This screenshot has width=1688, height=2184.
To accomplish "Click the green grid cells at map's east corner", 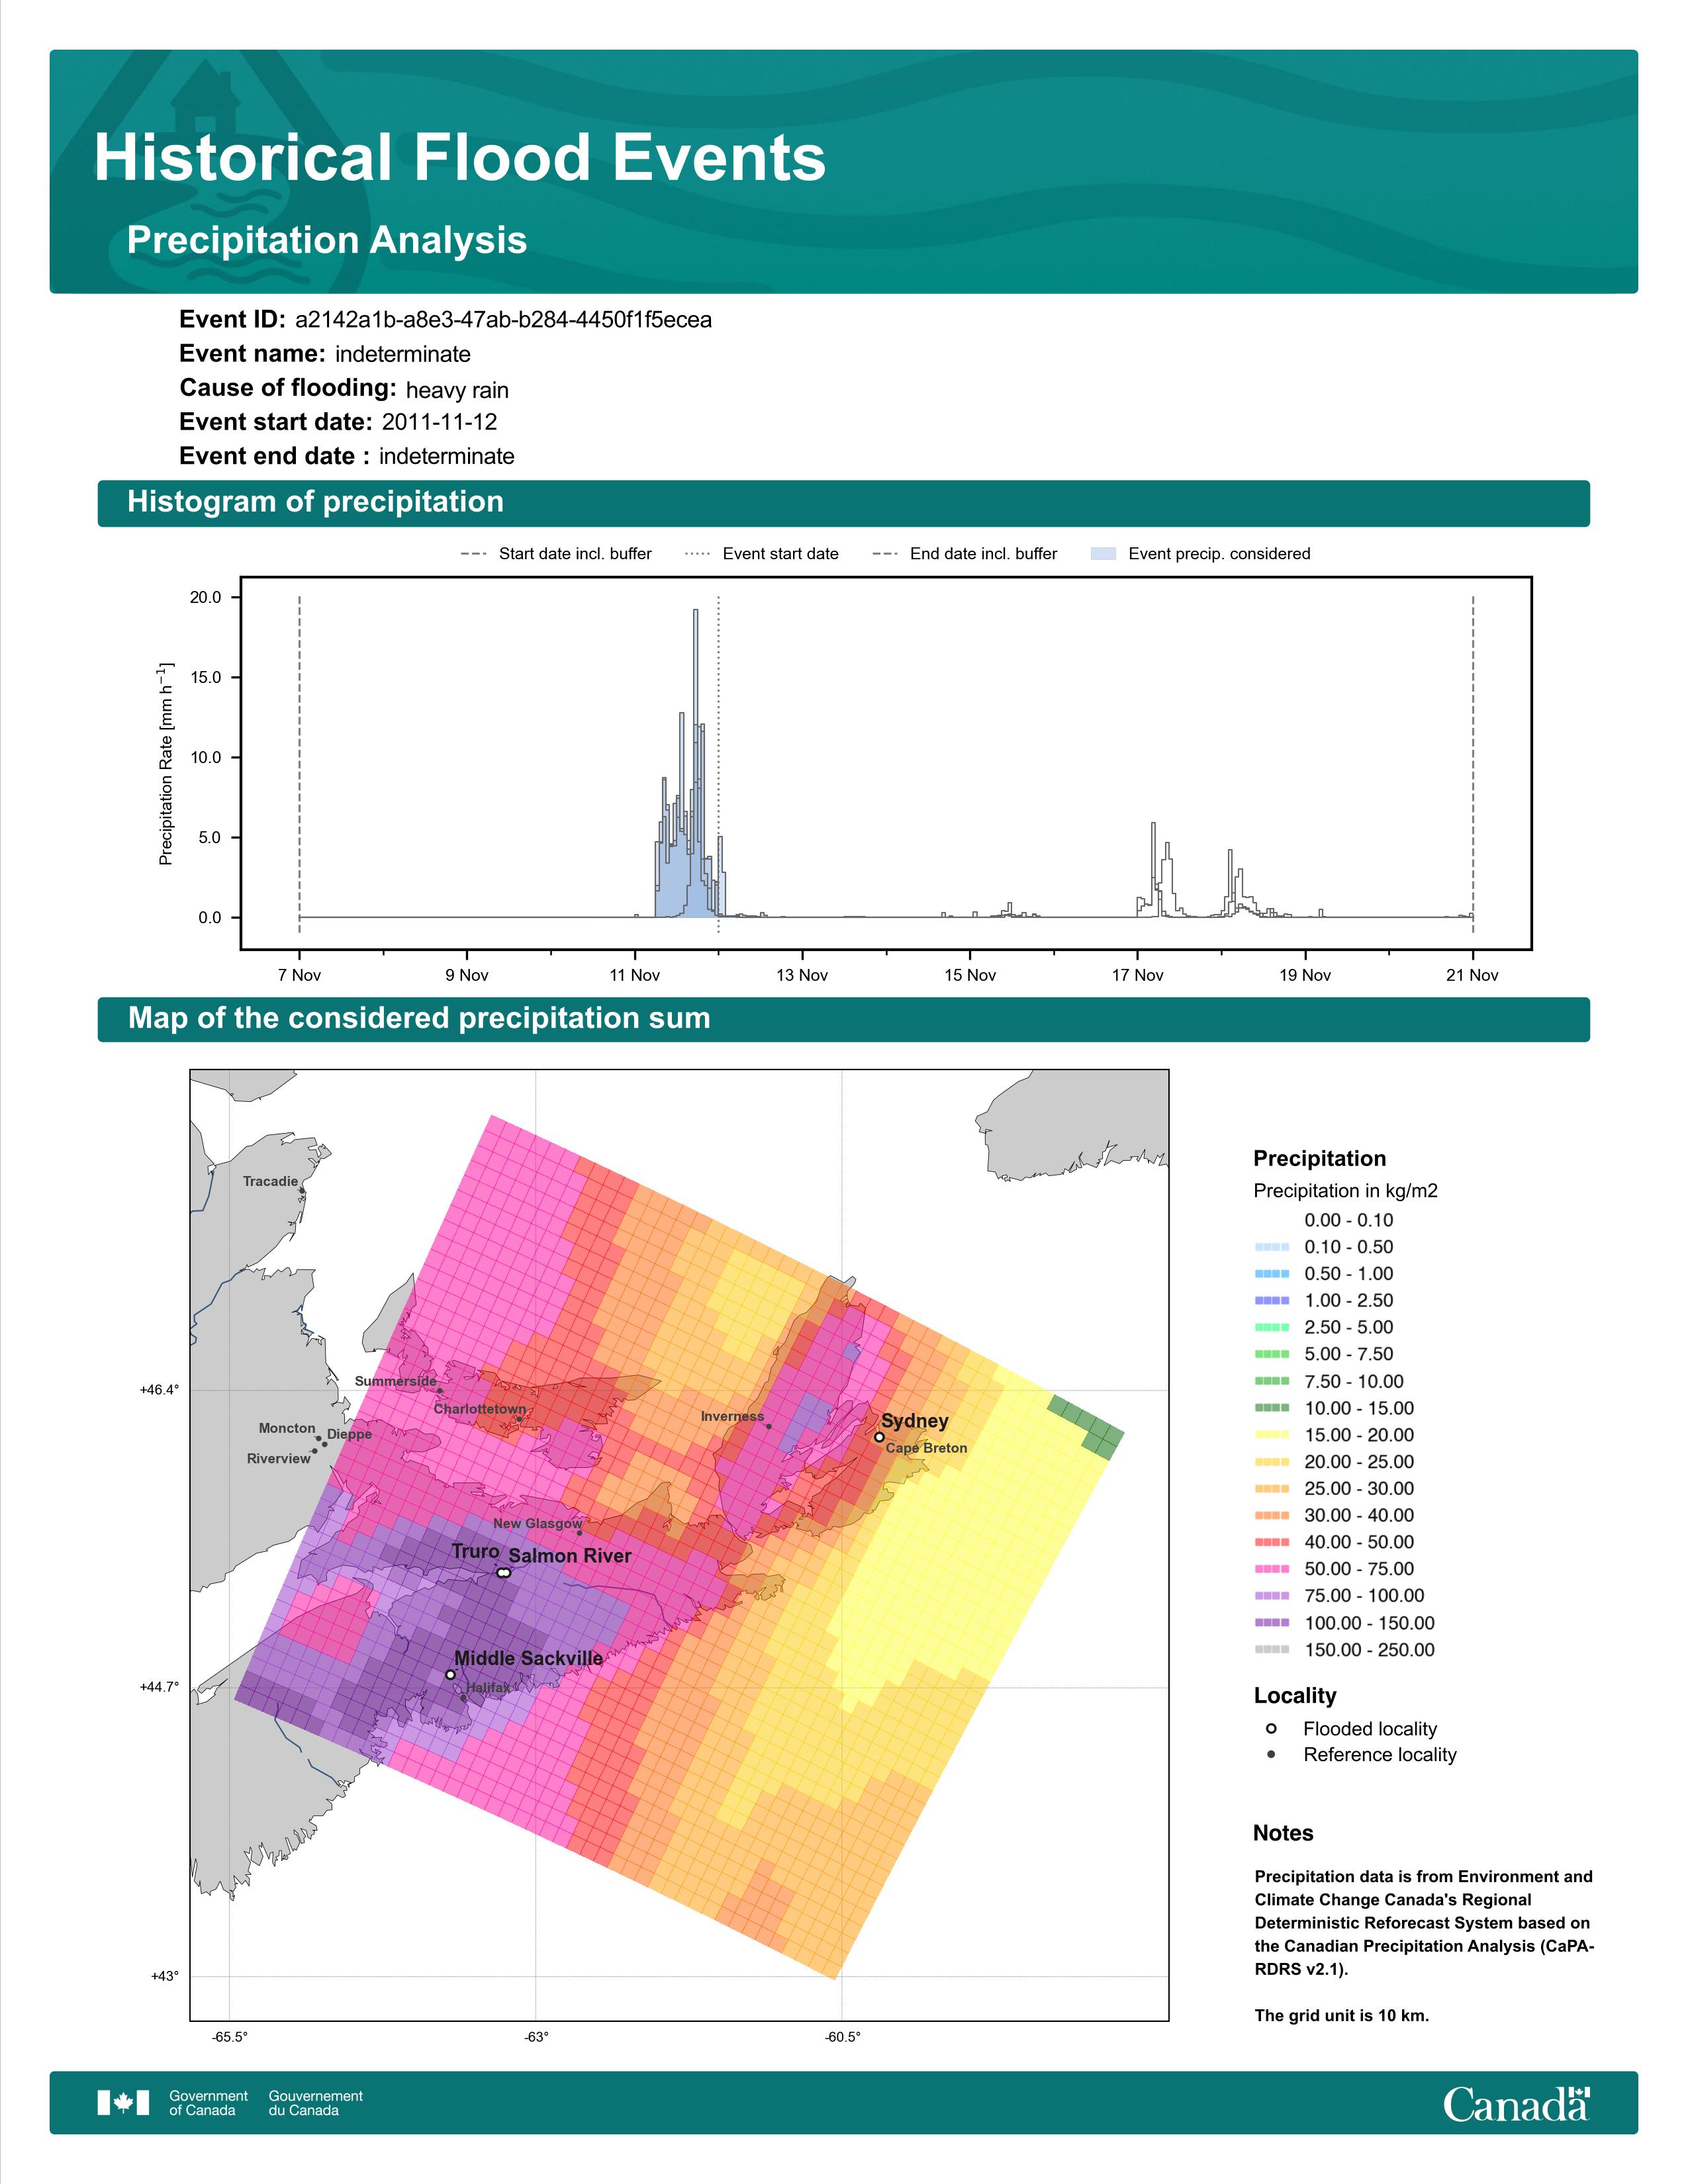I will [1087, 1427].
